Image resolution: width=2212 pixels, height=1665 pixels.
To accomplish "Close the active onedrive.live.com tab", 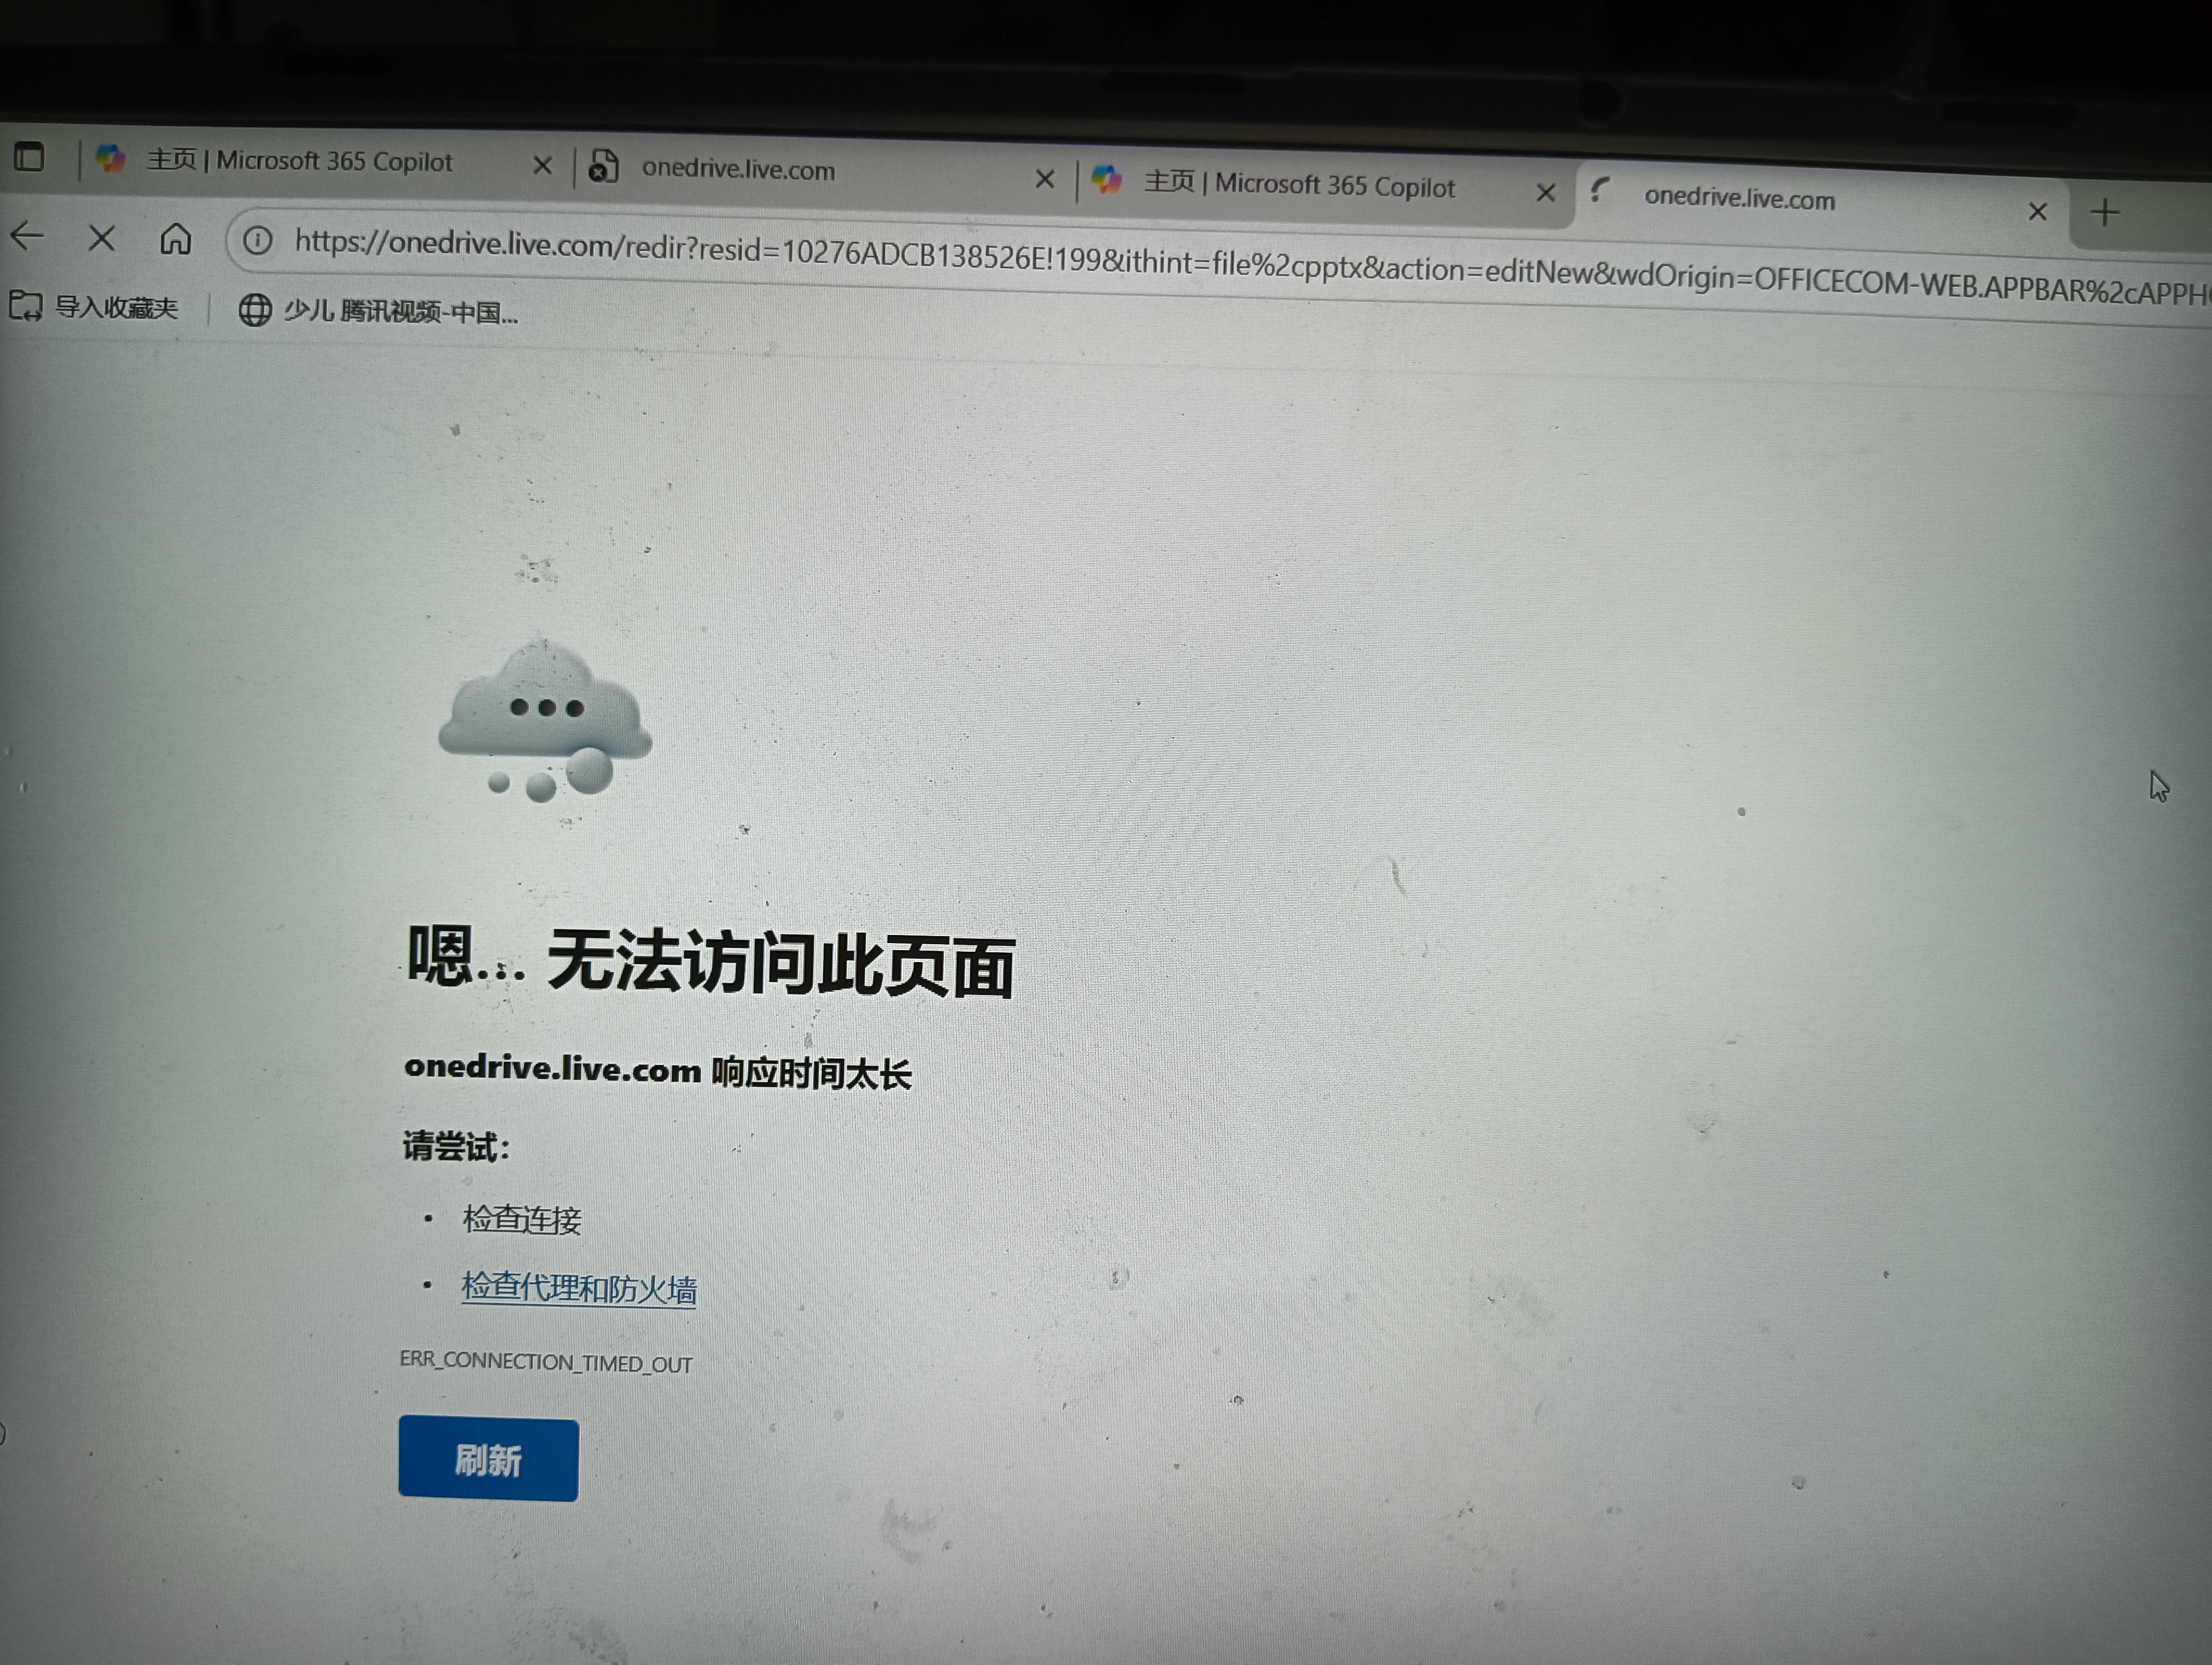I will click(2037, 211).
